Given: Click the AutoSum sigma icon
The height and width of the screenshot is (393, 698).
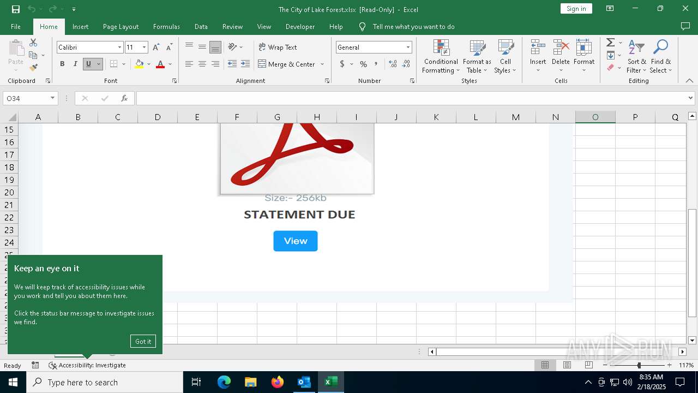Looking at the screenshot, I should coord(611,43).
